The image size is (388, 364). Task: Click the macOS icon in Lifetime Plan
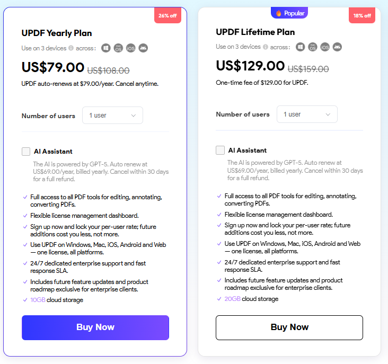pyautogui.click(x=313, y=47)
